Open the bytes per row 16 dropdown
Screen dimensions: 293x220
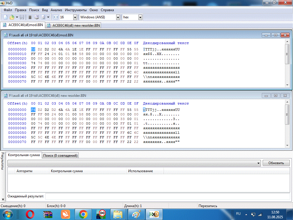75,17
